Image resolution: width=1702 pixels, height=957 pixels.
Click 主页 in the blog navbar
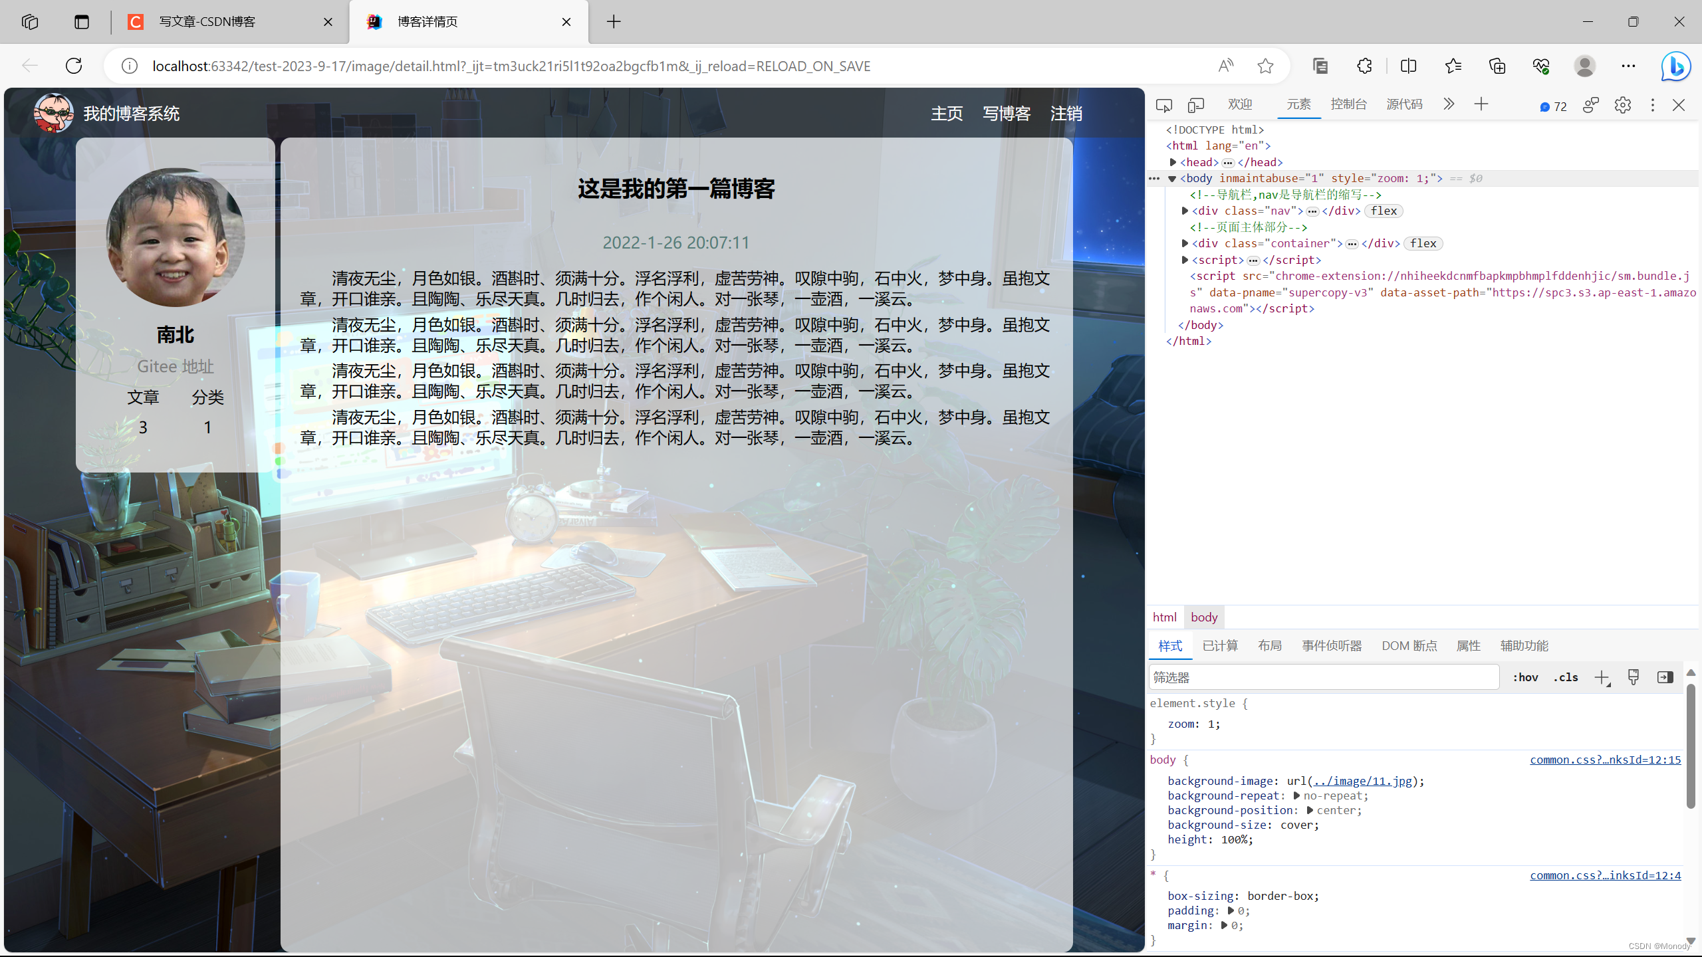[947, 114]
